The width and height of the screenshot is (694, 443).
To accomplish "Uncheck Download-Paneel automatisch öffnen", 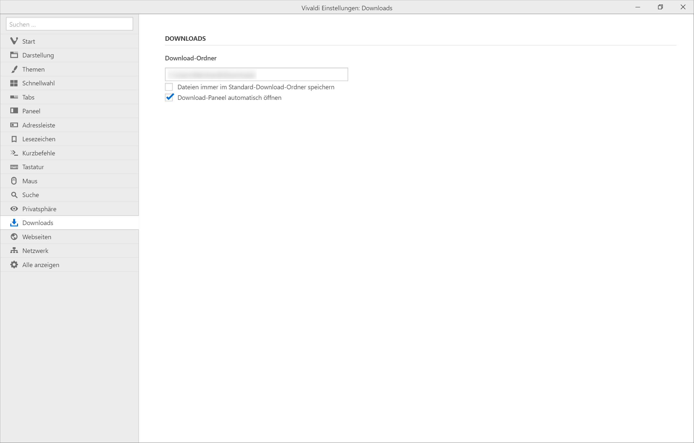I will coord(169,98).
